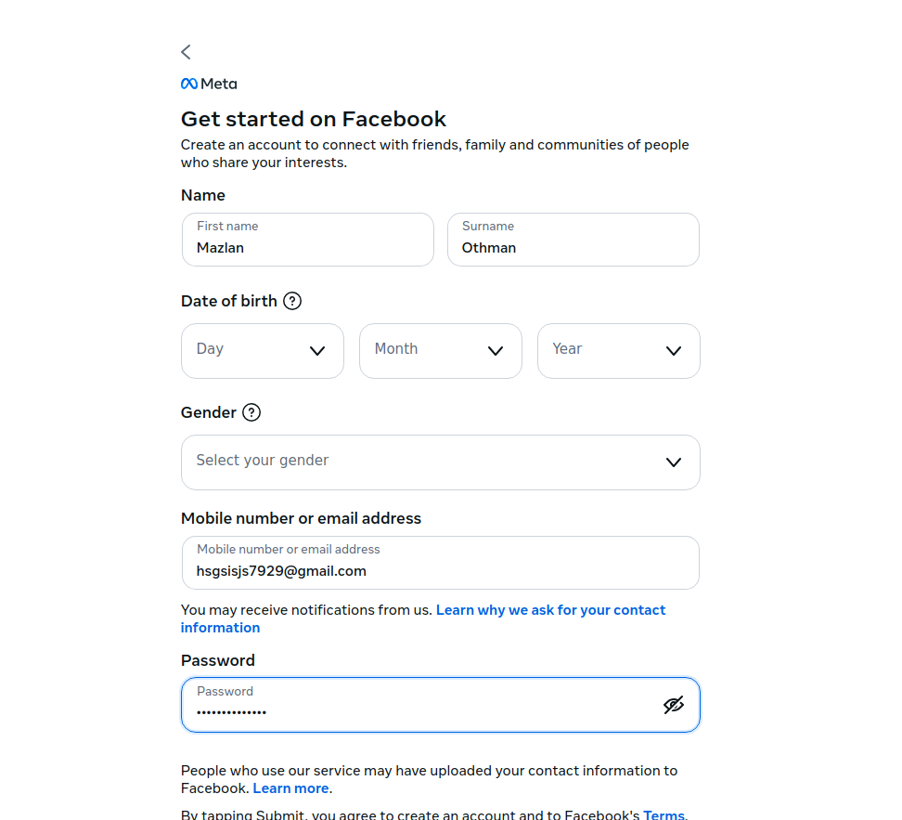Click the mobile number or email field

click(x=440, y=563)
